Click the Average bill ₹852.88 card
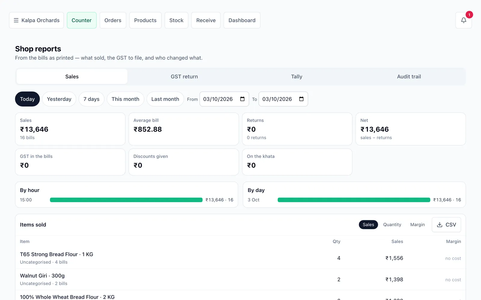This screenshot has width=481, height=300. [184, 129]
